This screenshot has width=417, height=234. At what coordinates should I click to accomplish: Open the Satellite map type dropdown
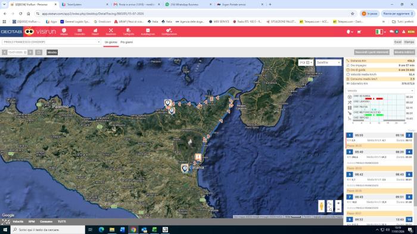pyautogui.click(x=328, y=62)
